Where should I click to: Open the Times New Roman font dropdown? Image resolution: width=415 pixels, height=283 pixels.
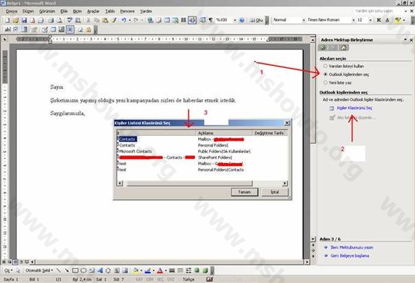[x=353, y=20]
